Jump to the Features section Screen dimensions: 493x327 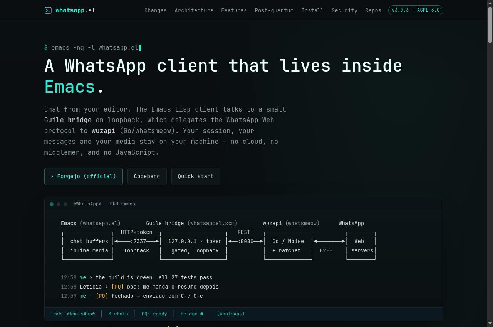234,10
